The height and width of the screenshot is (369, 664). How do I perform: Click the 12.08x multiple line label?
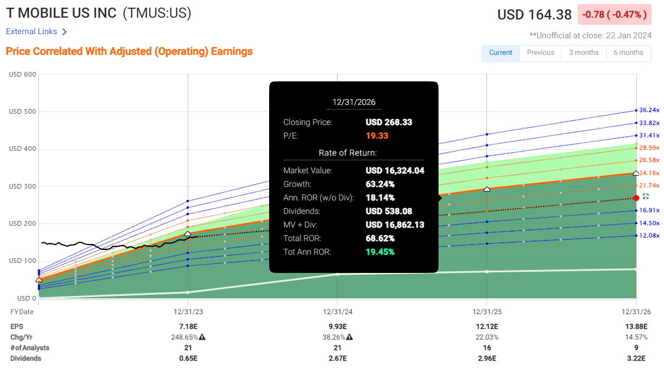pyautogui.click(x=649, y=236)
